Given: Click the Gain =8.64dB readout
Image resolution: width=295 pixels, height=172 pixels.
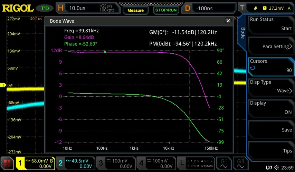Looking at the screenshot, I should pyautogui.click(x=79, y=37).
